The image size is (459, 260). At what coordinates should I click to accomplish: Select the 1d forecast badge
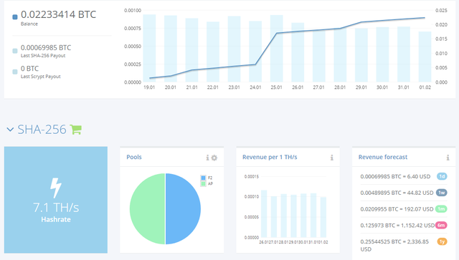click(442, 176)
